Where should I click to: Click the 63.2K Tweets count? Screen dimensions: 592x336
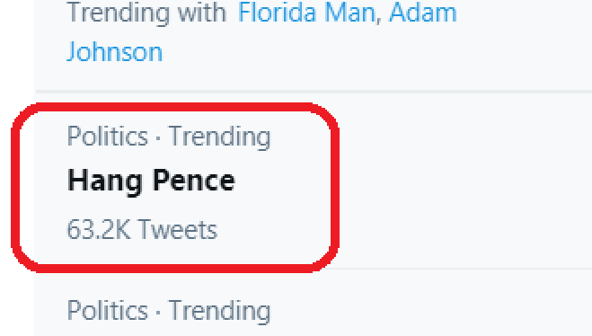point(142,229)
